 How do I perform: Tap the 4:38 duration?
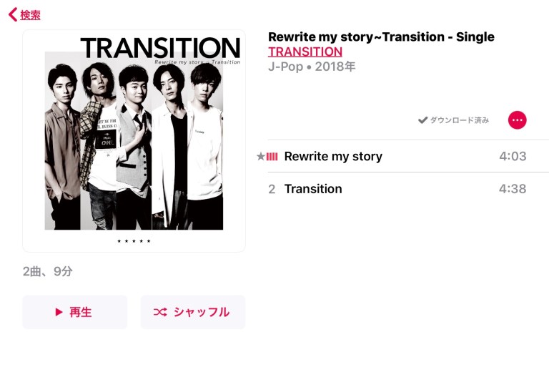[512, 189]
